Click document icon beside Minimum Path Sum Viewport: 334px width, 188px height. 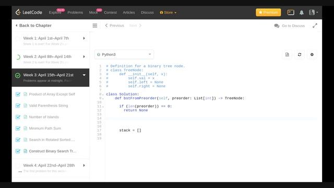point(26,128)
